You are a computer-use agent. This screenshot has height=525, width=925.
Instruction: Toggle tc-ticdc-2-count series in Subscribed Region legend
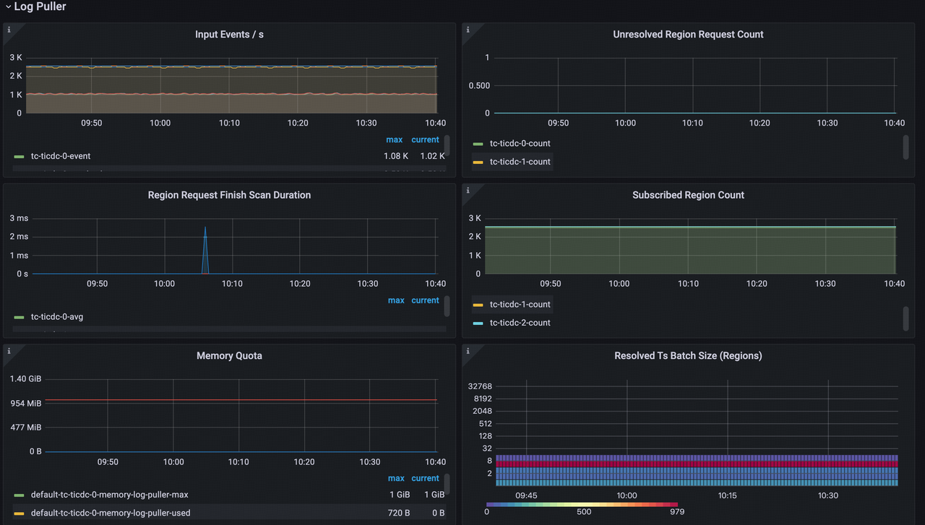tap(520, 323)
